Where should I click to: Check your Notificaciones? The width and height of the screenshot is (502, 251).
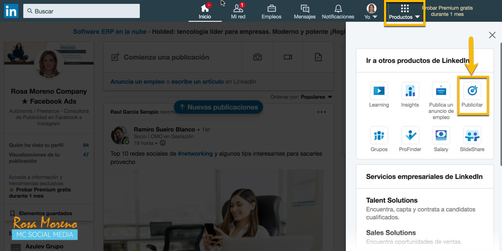point(338,10)
